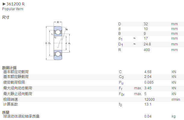Select the radius R value 400
The image size is (184, 120).
pos(147,50)
